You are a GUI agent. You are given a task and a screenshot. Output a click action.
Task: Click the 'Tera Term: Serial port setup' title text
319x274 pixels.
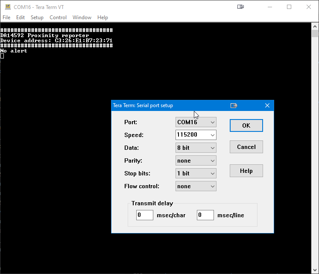143,105
